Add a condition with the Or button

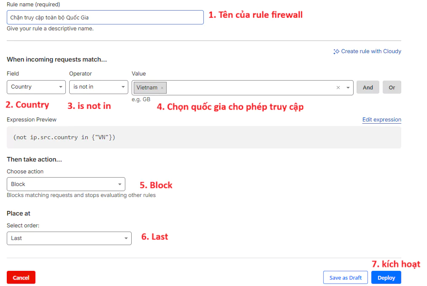(x=392, y=87)
